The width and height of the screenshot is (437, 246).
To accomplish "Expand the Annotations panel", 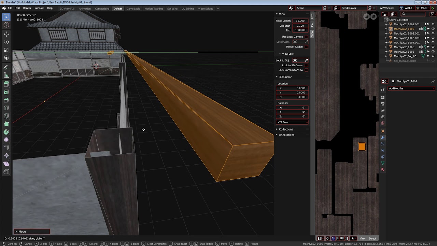I will click(277, 135).
